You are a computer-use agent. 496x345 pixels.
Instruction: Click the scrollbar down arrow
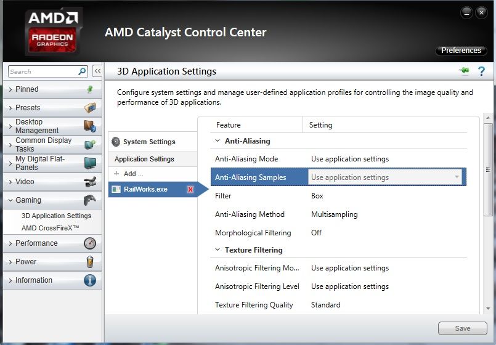[x=488, y=308]
